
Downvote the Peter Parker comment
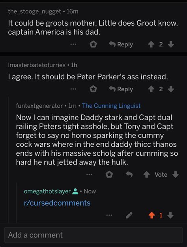click(x=171, y=89)
